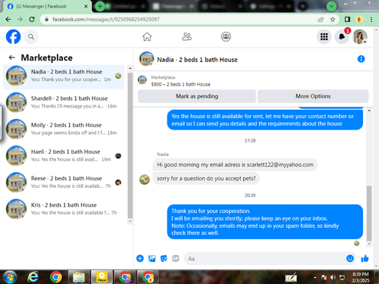Viewport: 379px width, 284px height.
Task: Open more actions plus icon in composer
Action: (x=140, y=258)
